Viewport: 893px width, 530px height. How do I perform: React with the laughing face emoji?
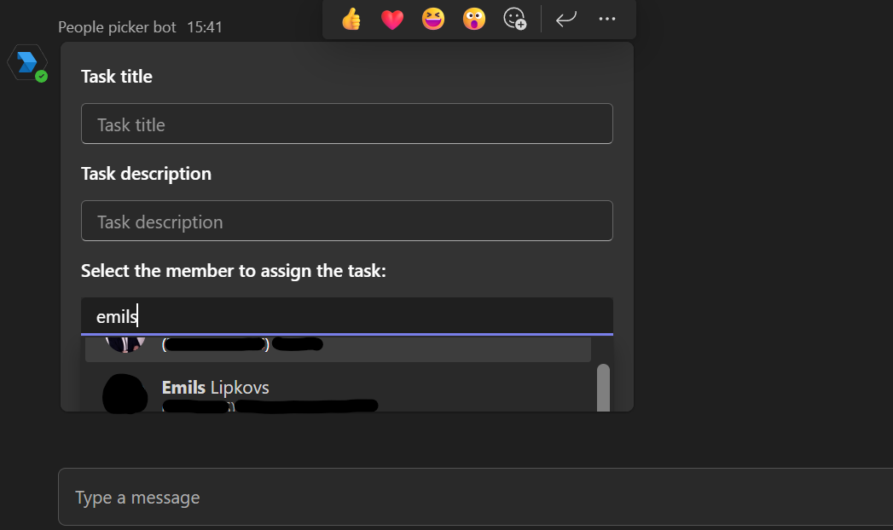coord(432,19)
